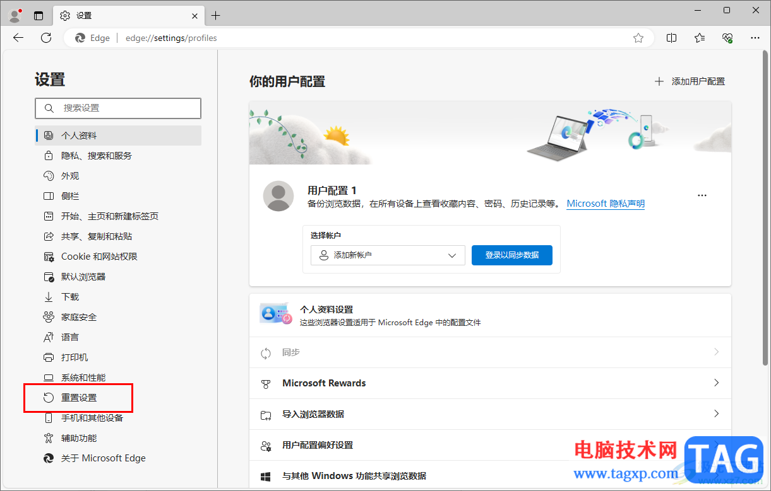Select the 下载 downloads settings icon
771x491 pixels.
click(x=49, y=296)
